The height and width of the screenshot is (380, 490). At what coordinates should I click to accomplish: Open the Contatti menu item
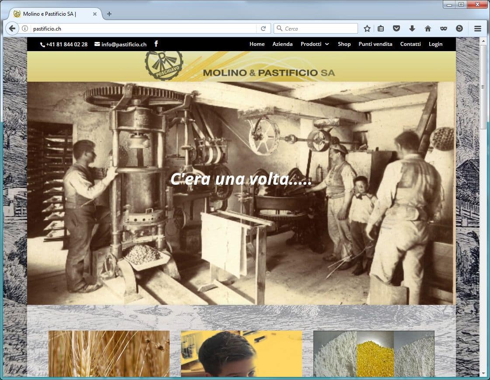(x=410, y=44)
